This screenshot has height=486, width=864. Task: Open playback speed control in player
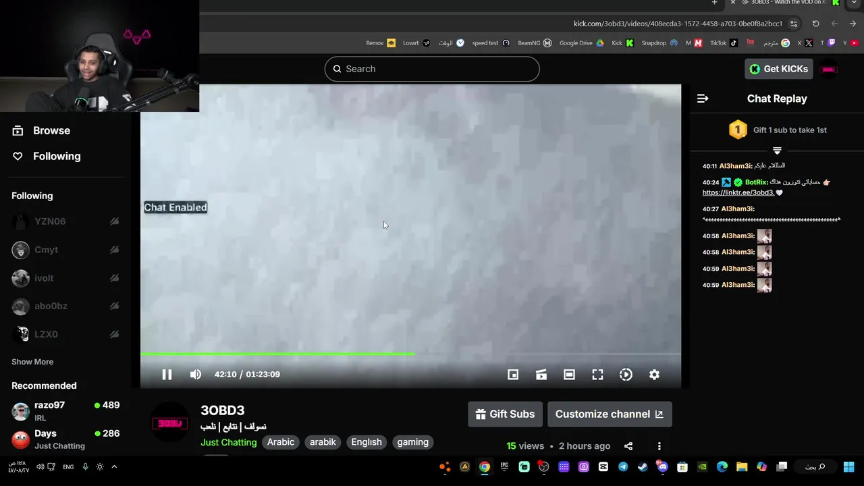(x=626, y=375)
